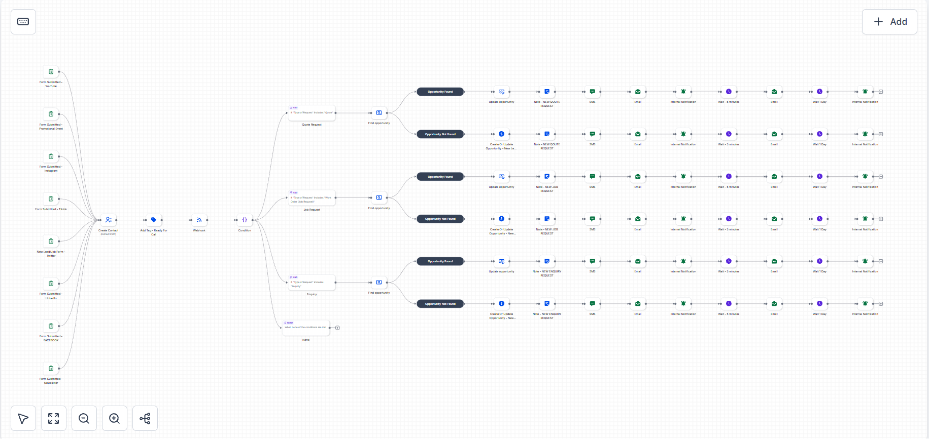Viewport: 929px width, 439px height.
Task: Select first Internal Notification in Quote Request Found path
Action: (683, 92)
